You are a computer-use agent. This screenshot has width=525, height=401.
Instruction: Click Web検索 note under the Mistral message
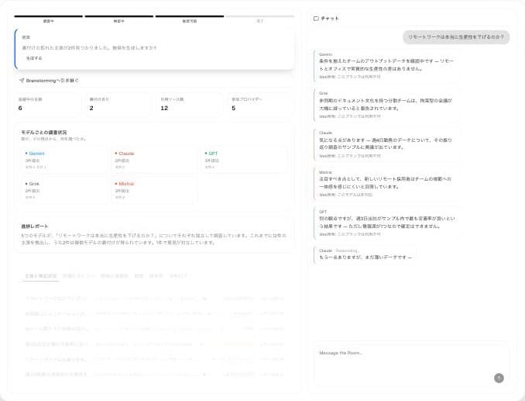coord(345,195)
